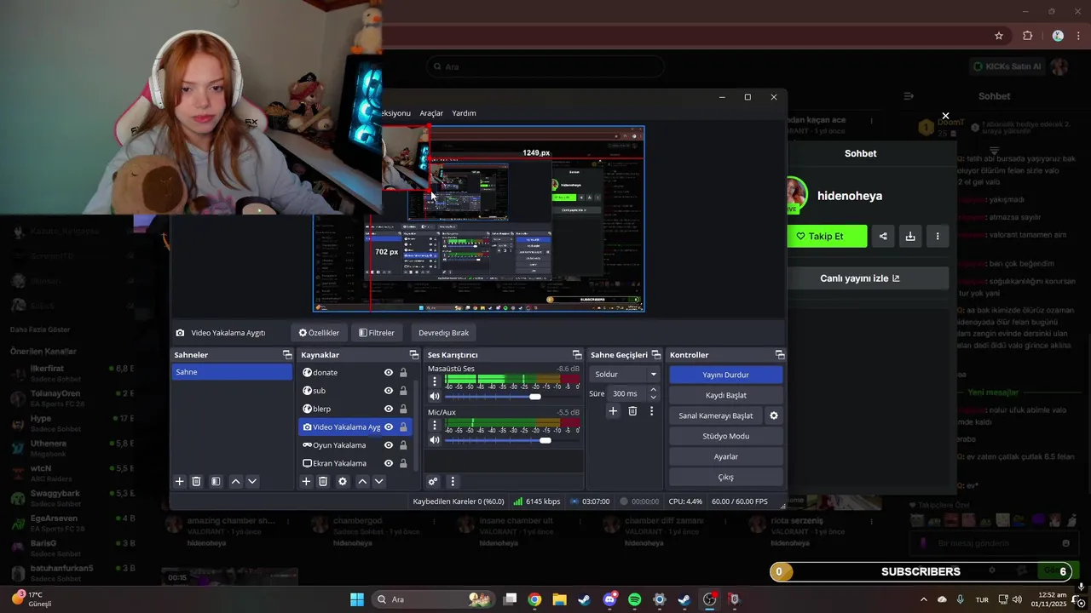Decrease transition duration stepper down arrow
The width and height of the screenshot is (1091, 613).
pyautogui.click(x=654, y=398)
